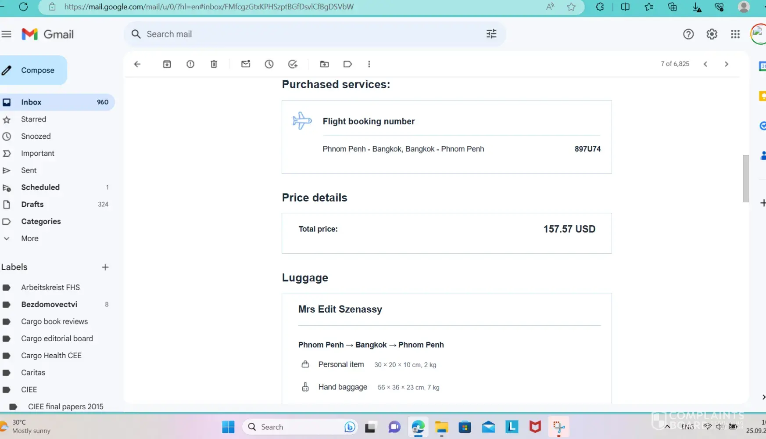Compose a new email
The image size is (766, 439).
point(33,70)
